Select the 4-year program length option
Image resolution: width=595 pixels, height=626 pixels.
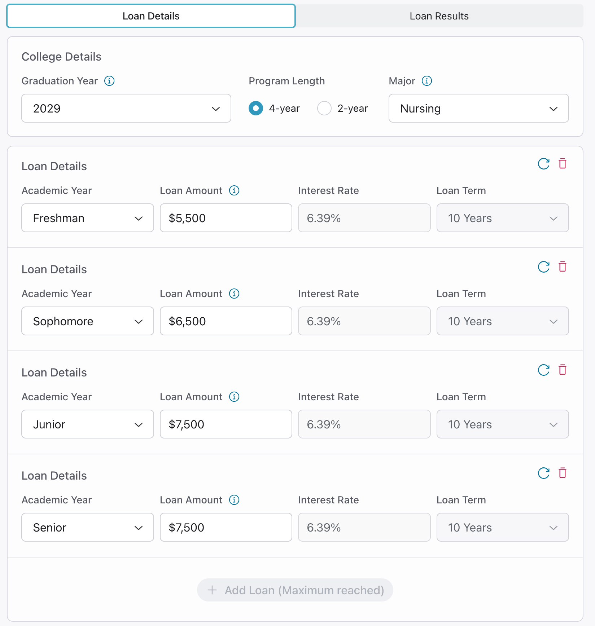(x=256, y=108)
